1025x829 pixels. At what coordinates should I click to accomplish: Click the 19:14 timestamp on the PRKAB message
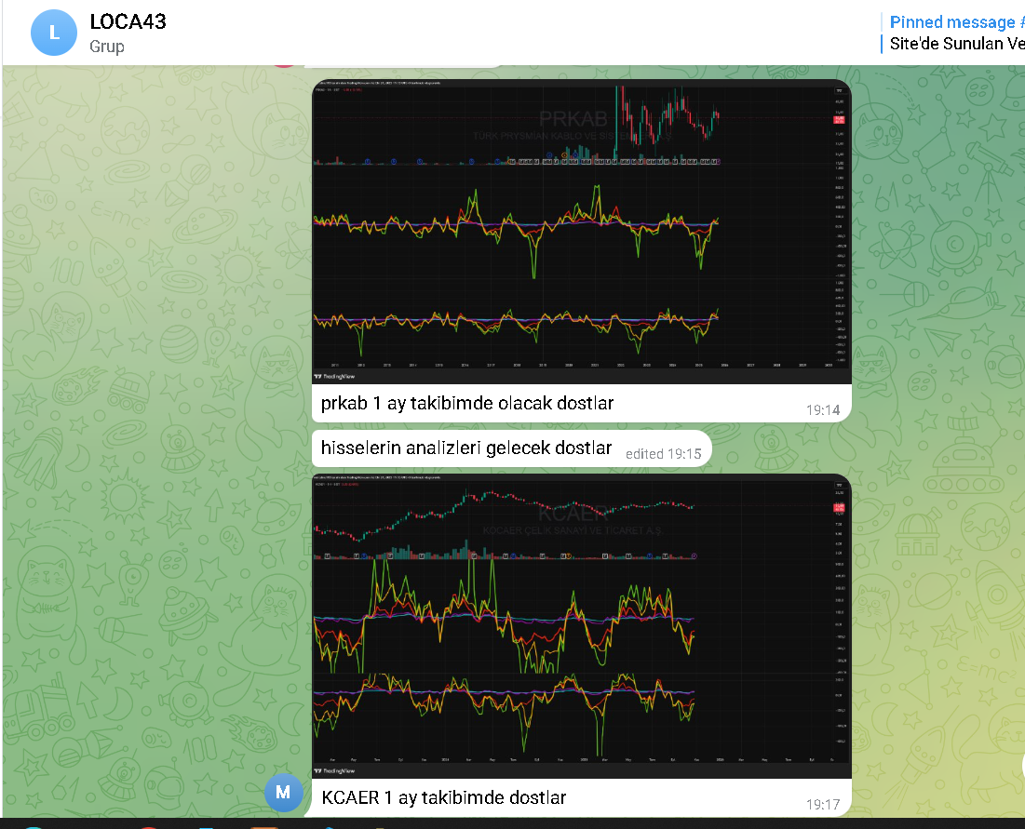click(x=823, y=408)
